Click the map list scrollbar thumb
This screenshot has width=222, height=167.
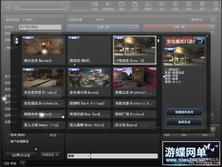tap(158, 41)
